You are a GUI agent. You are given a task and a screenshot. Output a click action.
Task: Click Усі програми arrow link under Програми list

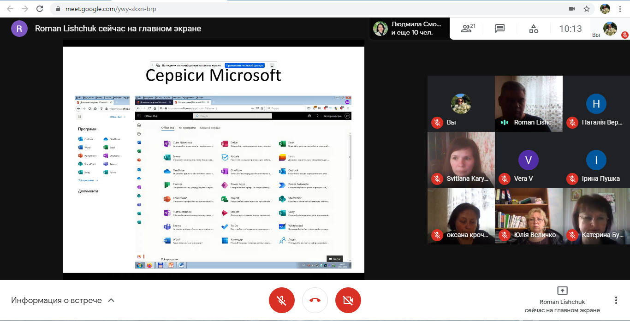pyautogui.click(x=88, y=180)
